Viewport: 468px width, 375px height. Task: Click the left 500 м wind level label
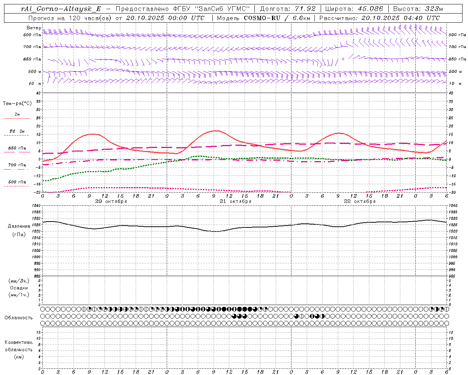coord(35,71)
